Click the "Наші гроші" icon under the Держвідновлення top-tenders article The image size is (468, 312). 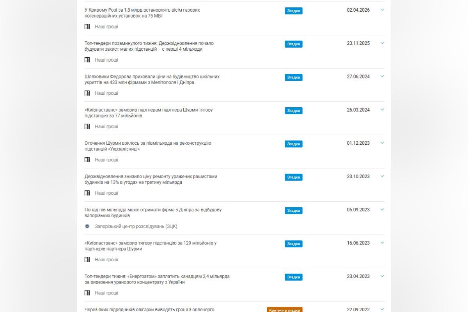(x=87, y=60)
